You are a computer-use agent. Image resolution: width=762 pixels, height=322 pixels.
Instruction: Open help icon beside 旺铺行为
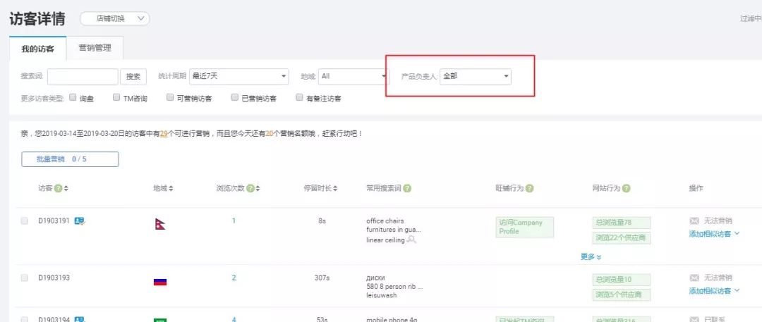coord(529,188)
